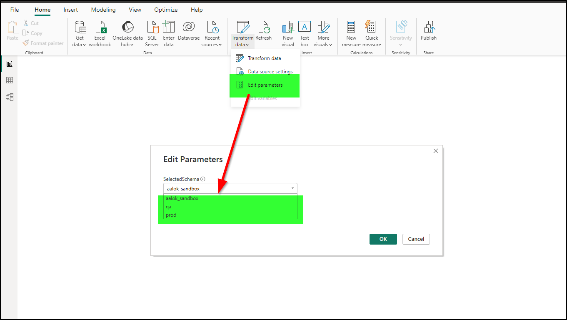
Task: Open the Help tab
Action: click(x=197, y=10)
